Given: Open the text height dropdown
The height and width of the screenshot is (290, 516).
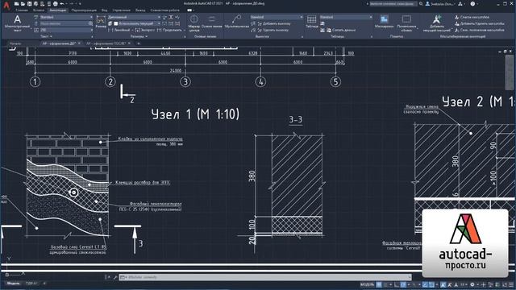Looking at the screenshot, I should (x=66, y=30).
